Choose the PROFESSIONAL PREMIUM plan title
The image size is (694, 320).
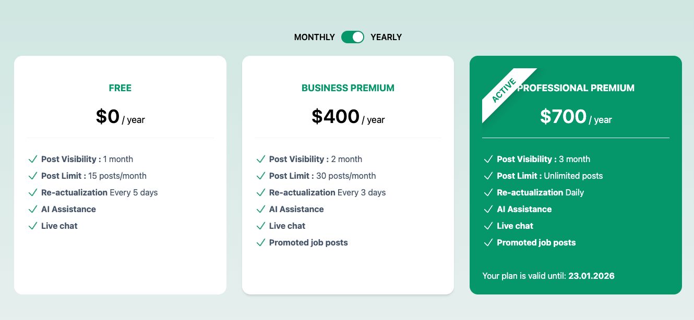point(576,88)
